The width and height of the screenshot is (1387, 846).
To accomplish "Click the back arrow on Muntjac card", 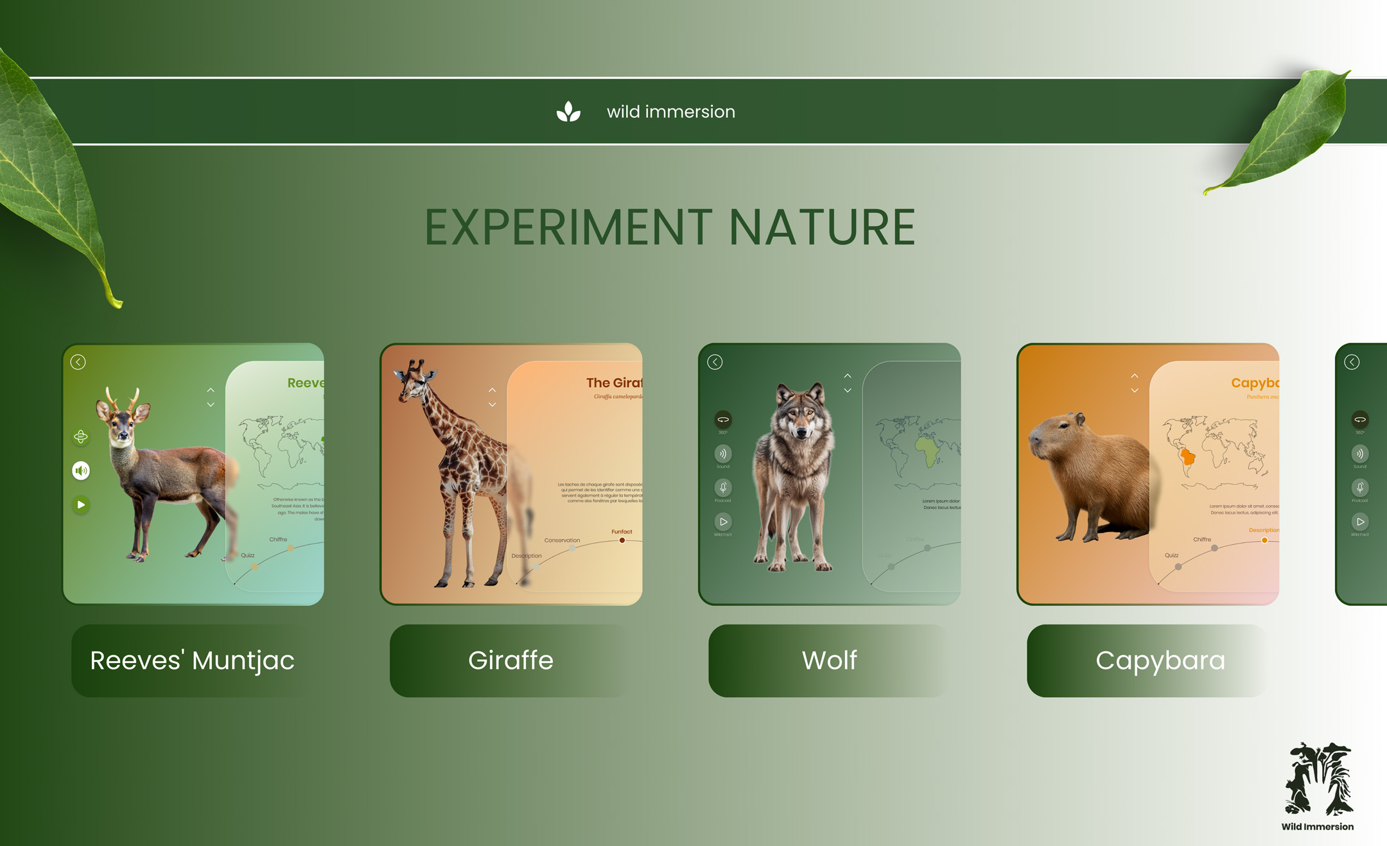I will (x=78, y=362).
